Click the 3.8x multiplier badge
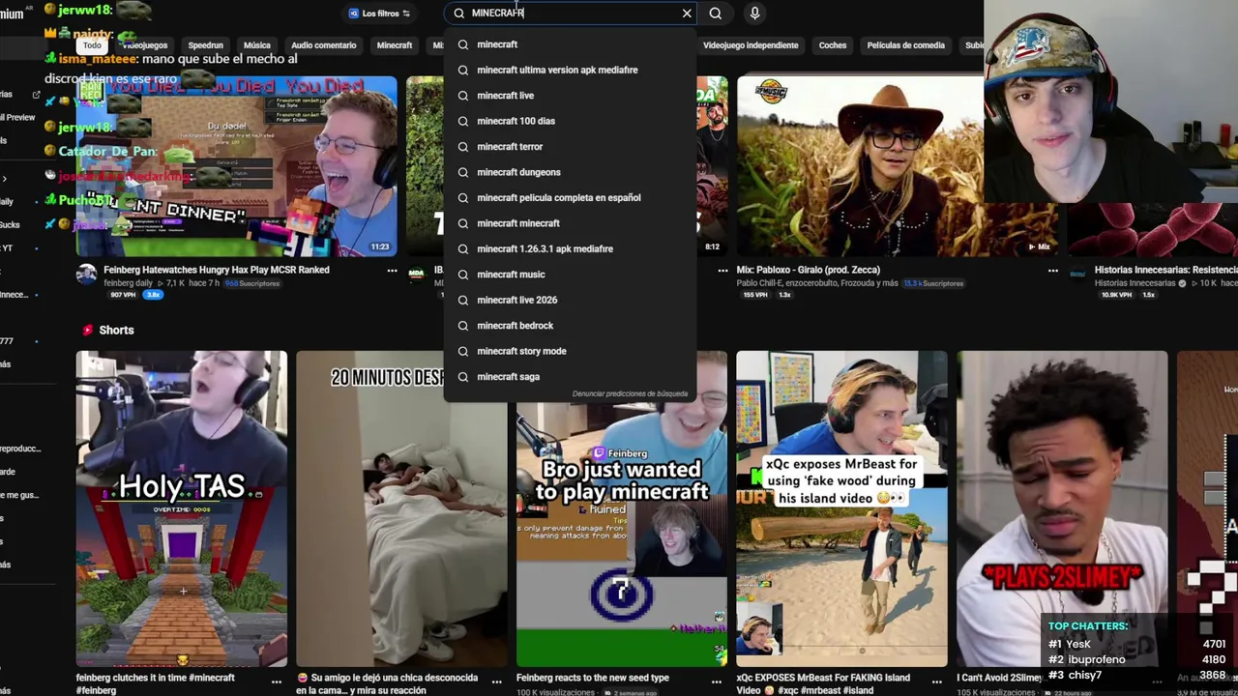Screen dimensions: 1238x696 153,295
